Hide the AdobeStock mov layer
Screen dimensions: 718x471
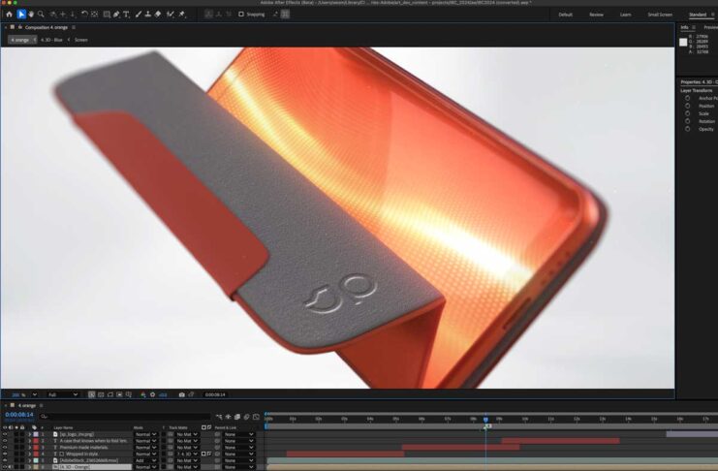pyautogui.click(x=5, y=460)
